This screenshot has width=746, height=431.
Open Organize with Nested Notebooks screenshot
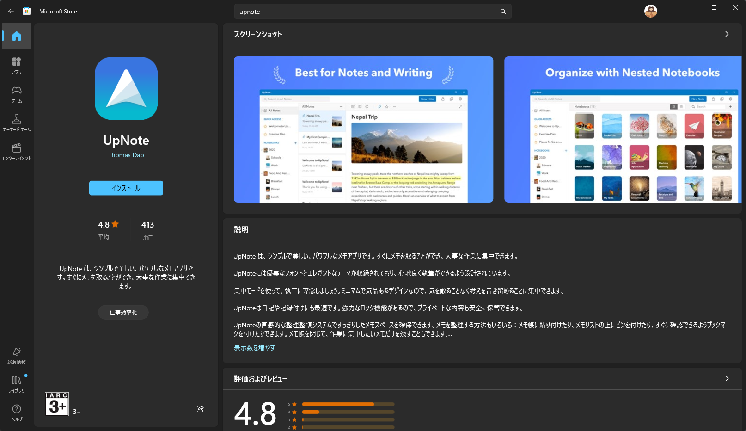click(x=623, y=129)
